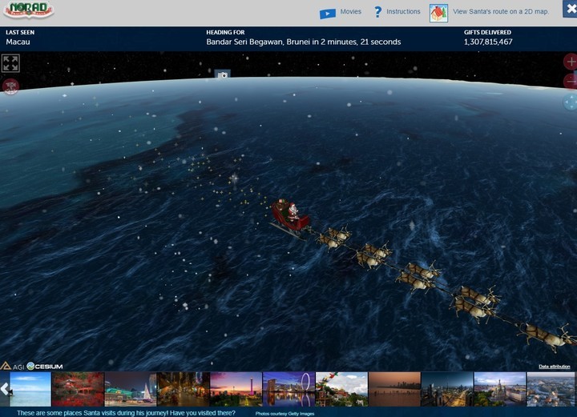Open the red autumn temple photo thumbnail
577x417 pixels.
click(78, 389)
